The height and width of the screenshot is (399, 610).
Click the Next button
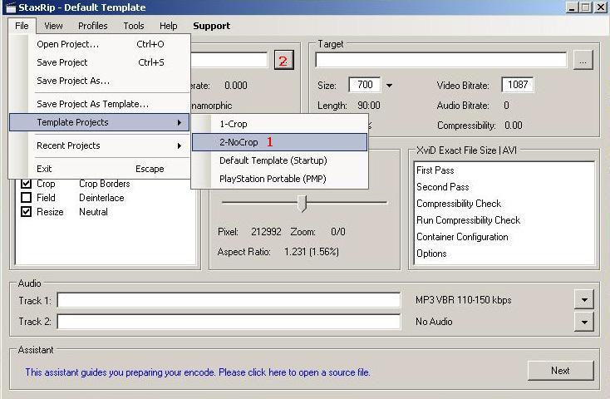pyautogui.click(x=561, y=371)
